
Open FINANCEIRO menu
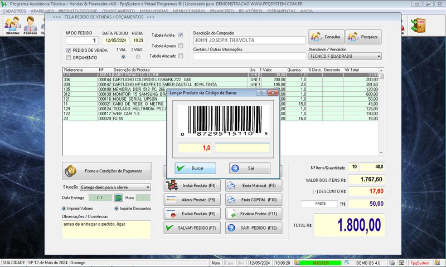(x=222, y=11)
